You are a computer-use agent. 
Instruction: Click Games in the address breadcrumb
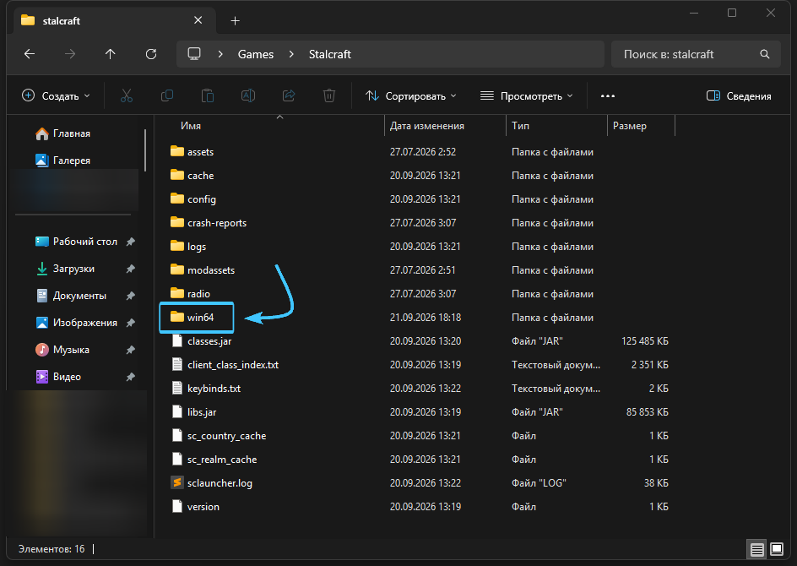point(256,54)
